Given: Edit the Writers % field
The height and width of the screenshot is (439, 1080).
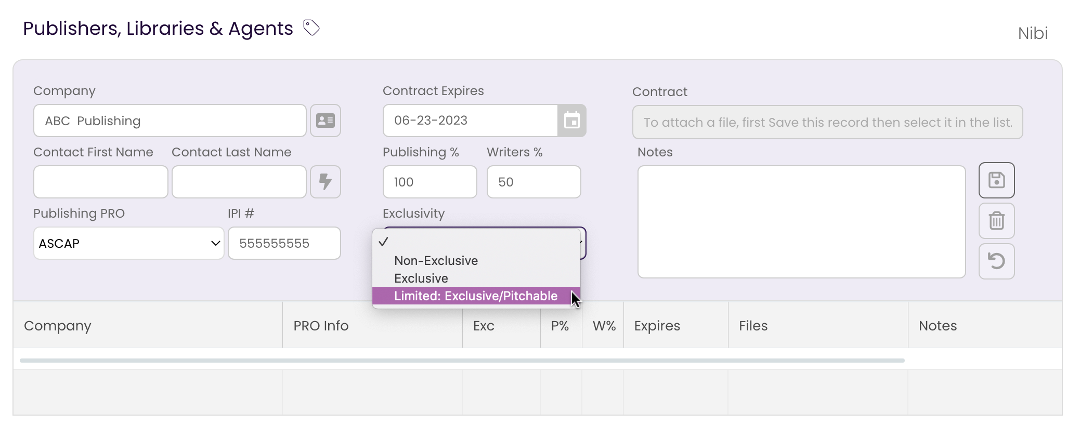Looking at the screenshot, I should [534, 182].
